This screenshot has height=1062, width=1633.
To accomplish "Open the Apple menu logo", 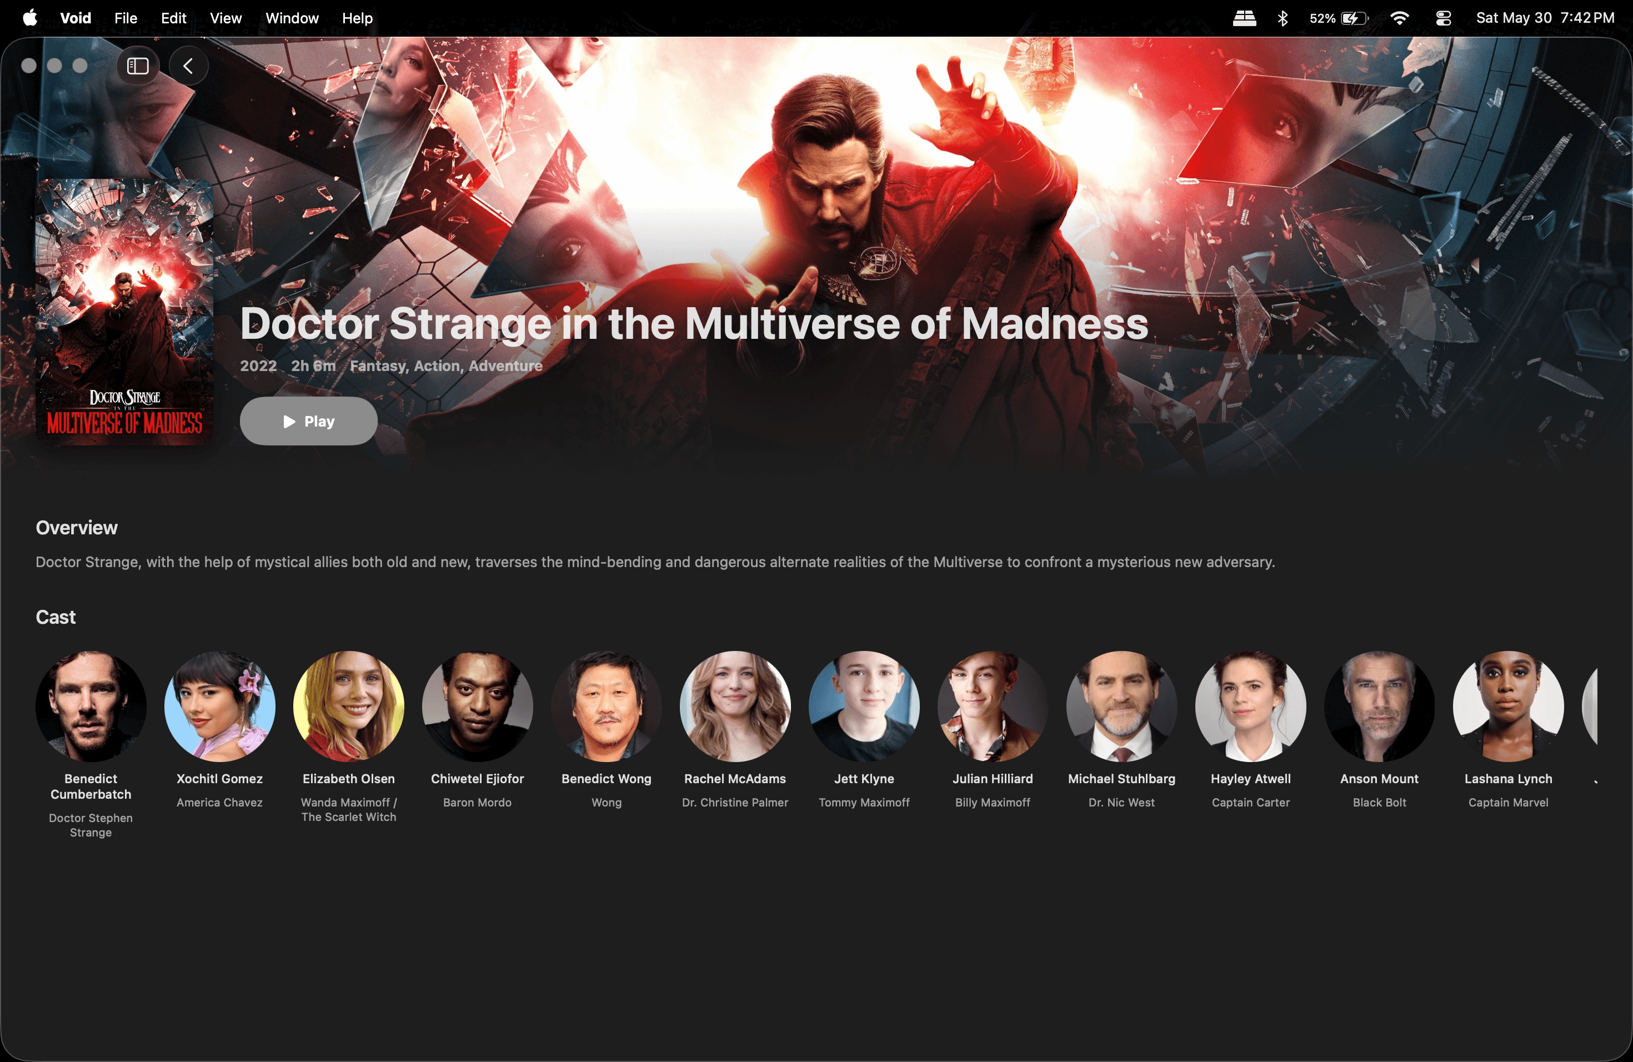I will [x=30, y=18].
